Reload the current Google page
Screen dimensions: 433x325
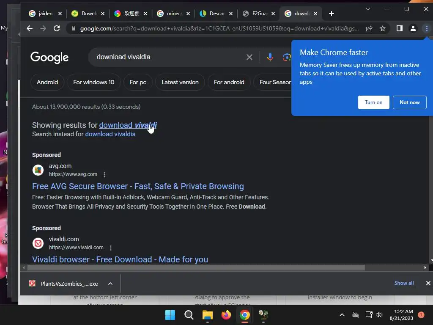coord(57,28)
